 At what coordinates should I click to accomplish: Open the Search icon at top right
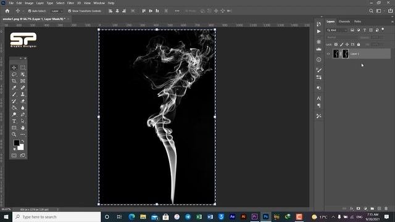pyautogui.click(x=371, y=11)
